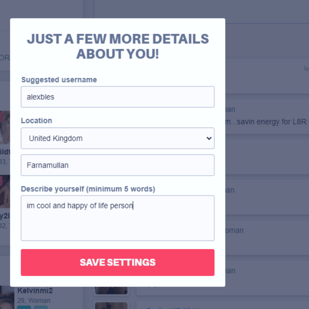
Task: Open the photo thumbnail just below the dialog
Action: 111,290
